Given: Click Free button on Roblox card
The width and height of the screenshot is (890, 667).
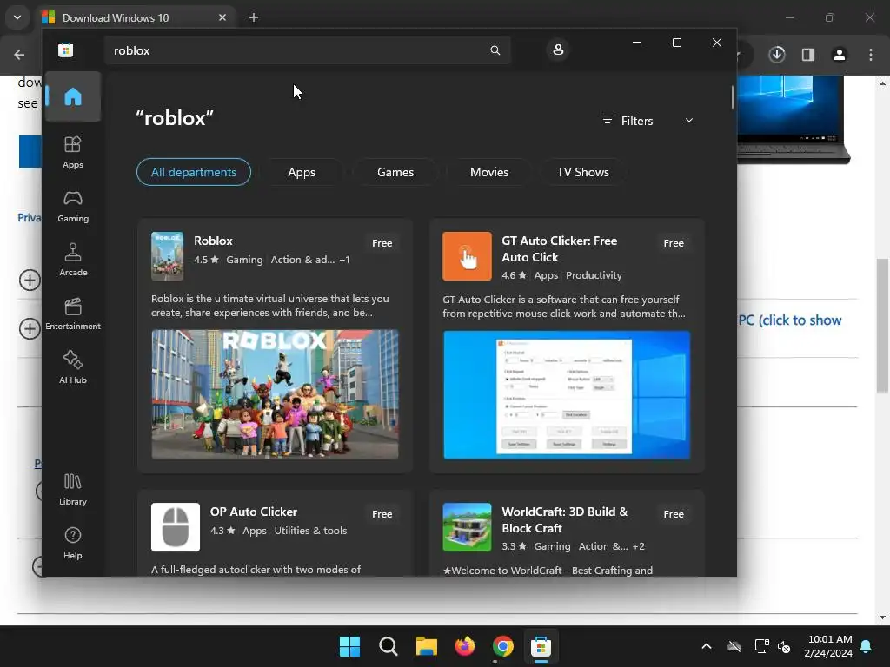Looking at the screenshot, I should coord(382,243).
